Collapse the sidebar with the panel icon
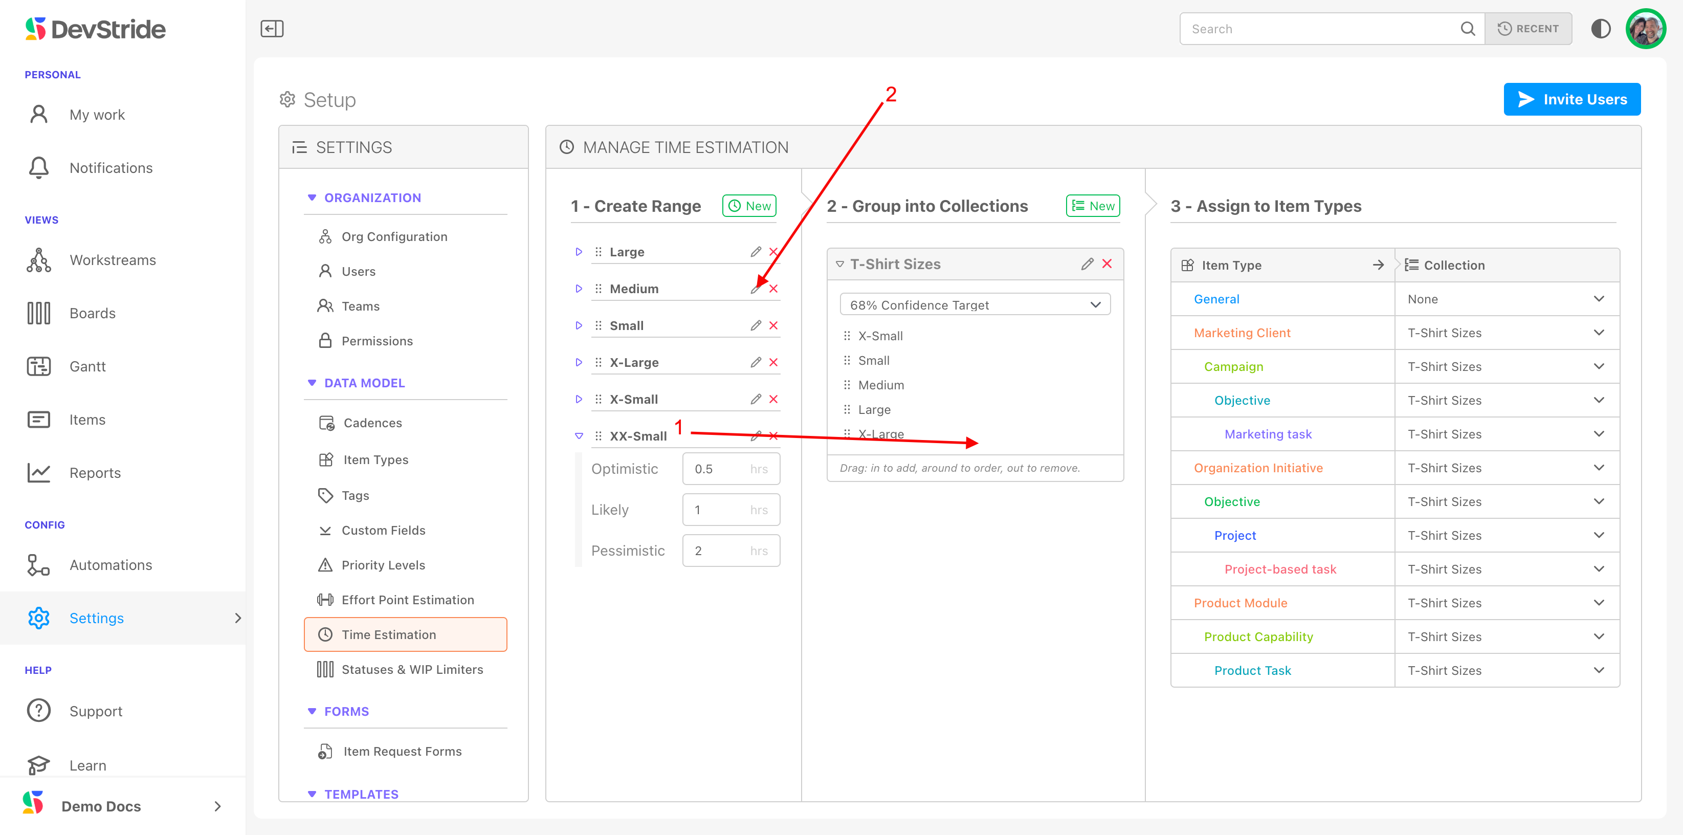The width and height of the screenshot is (1683, 835). [272, 29]
